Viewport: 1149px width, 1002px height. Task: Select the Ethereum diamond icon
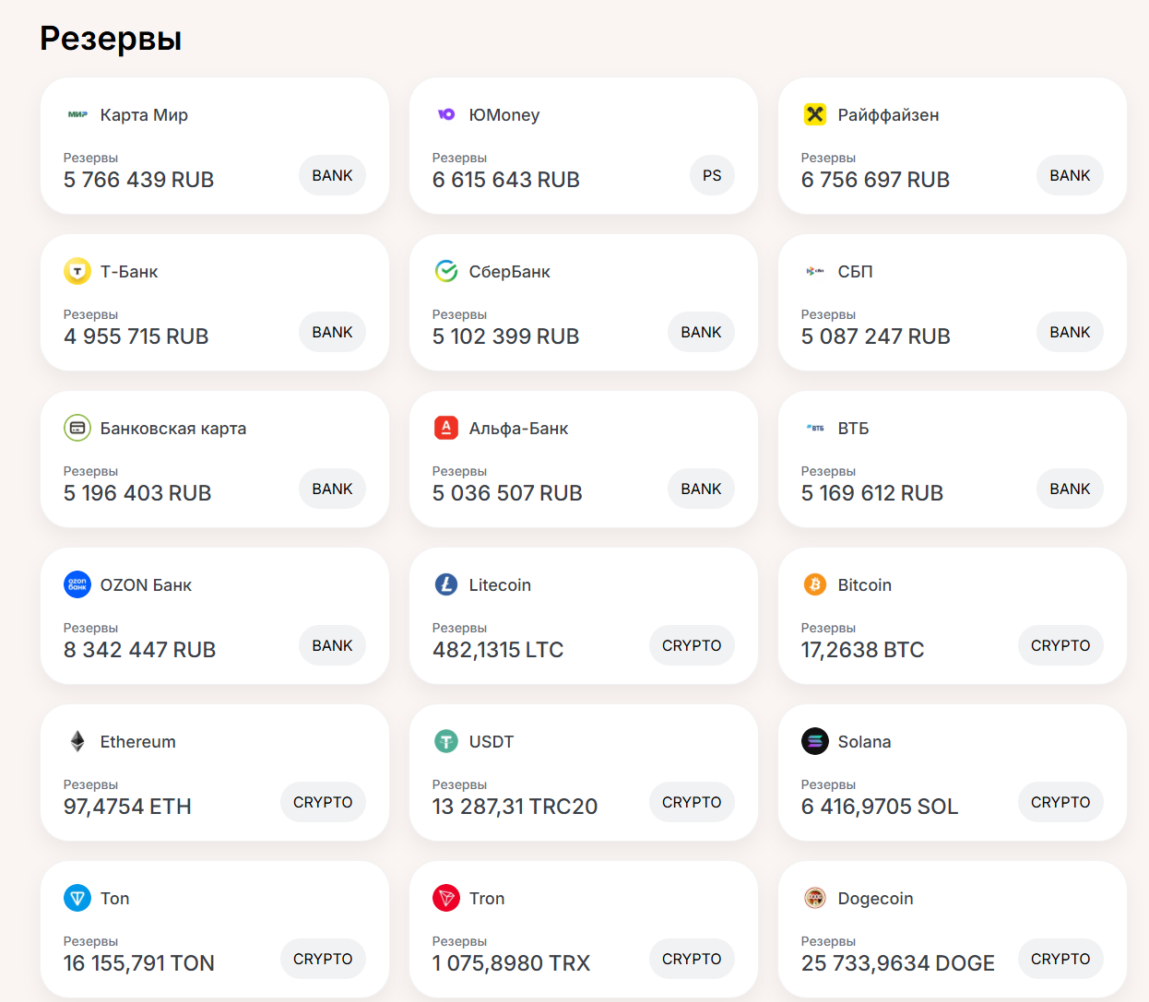click(x=77, y=741)
